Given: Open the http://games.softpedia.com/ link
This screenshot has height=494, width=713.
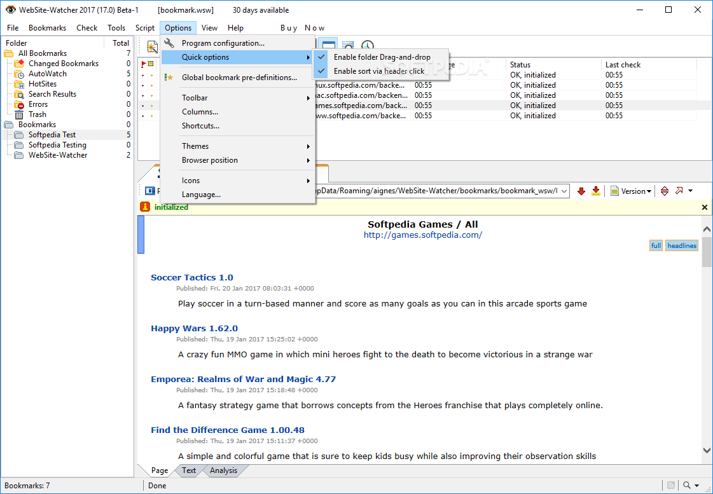Looking at the screenshot, I should tap(423, 235).
